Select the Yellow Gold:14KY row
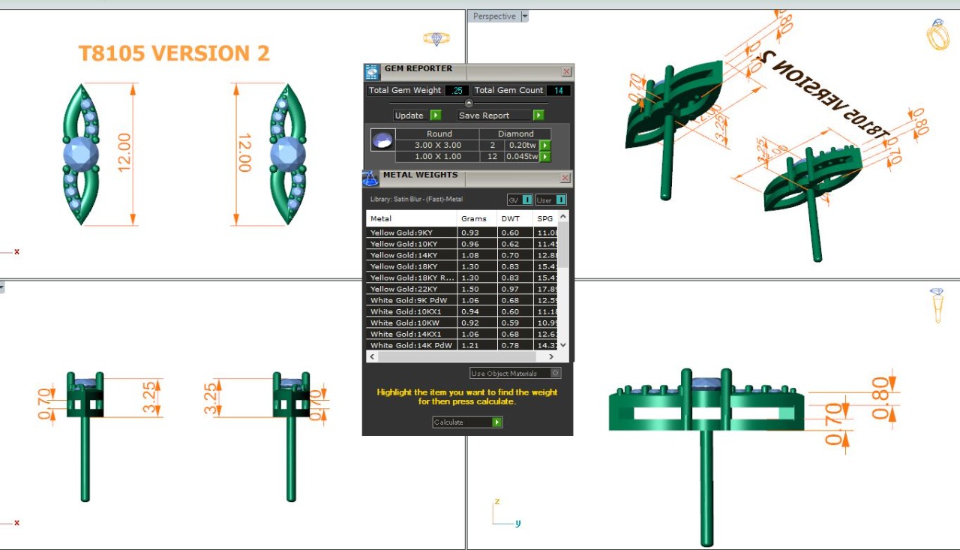Viewport: 960px width, 550px height. [412, 255]
